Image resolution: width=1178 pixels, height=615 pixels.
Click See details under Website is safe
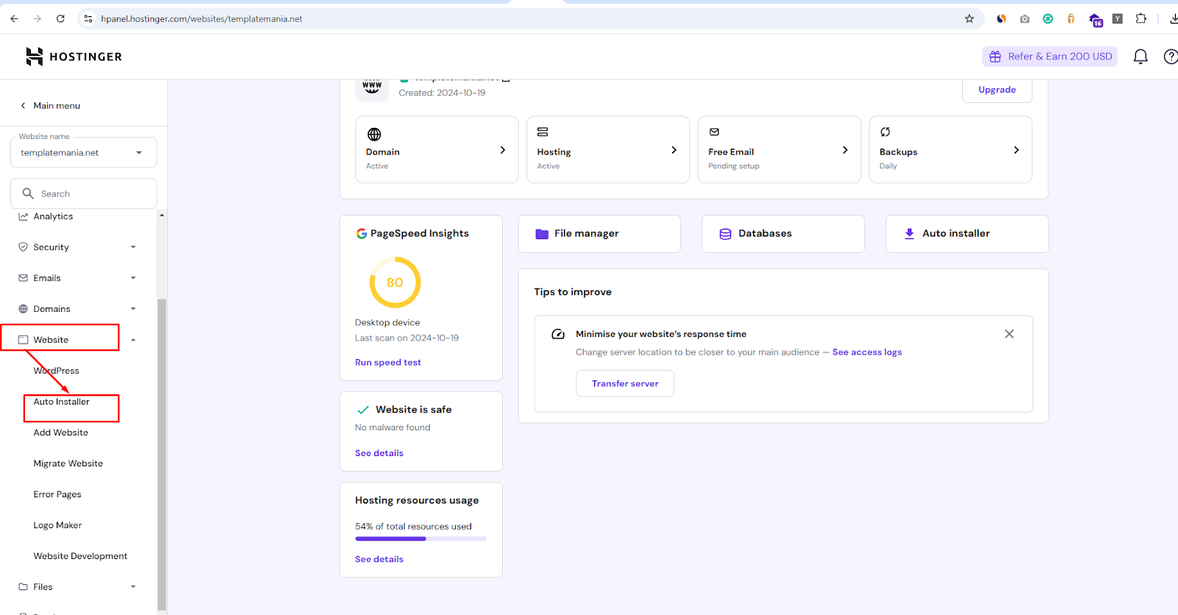[379, 453]
